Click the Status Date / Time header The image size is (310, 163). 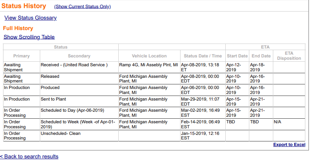coord(203,56)
